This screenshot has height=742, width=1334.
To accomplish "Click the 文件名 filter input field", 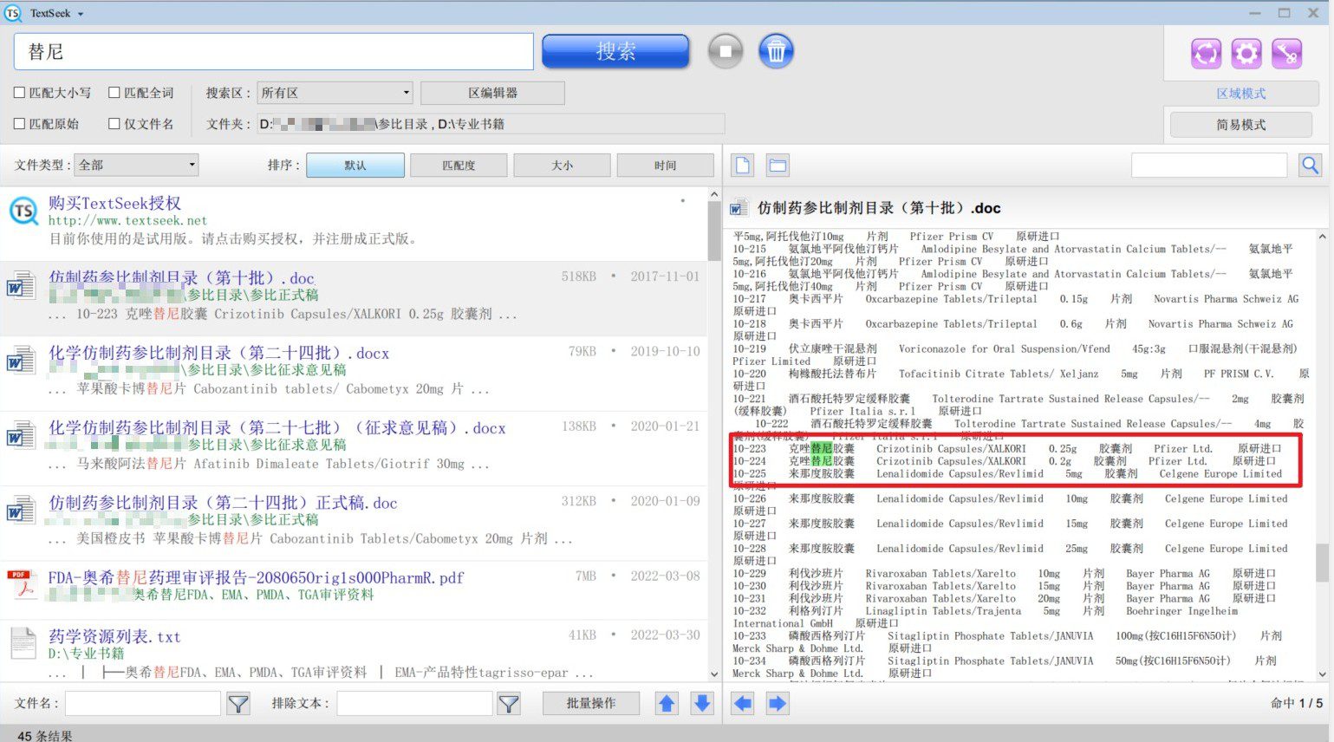I will point(143,703).
